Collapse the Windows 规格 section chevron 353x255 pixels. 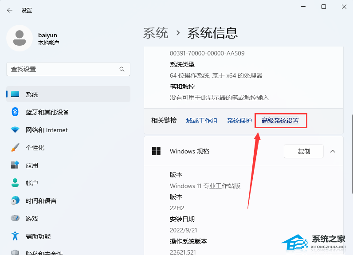333,151
